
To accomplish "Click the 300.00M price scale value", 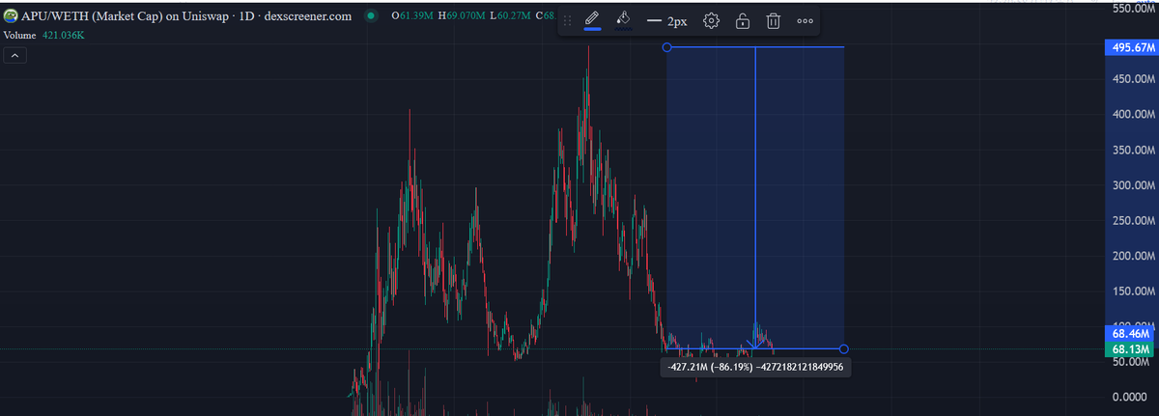I will click(x=1134, y=185).
